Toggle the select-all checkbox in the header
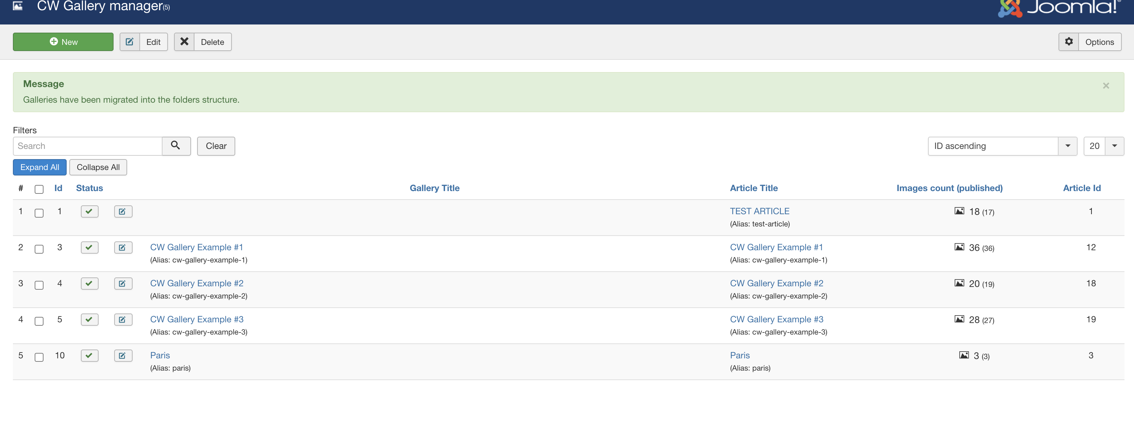The width and height of the screenshot is (1134, 442). click(x=39, y=189)
